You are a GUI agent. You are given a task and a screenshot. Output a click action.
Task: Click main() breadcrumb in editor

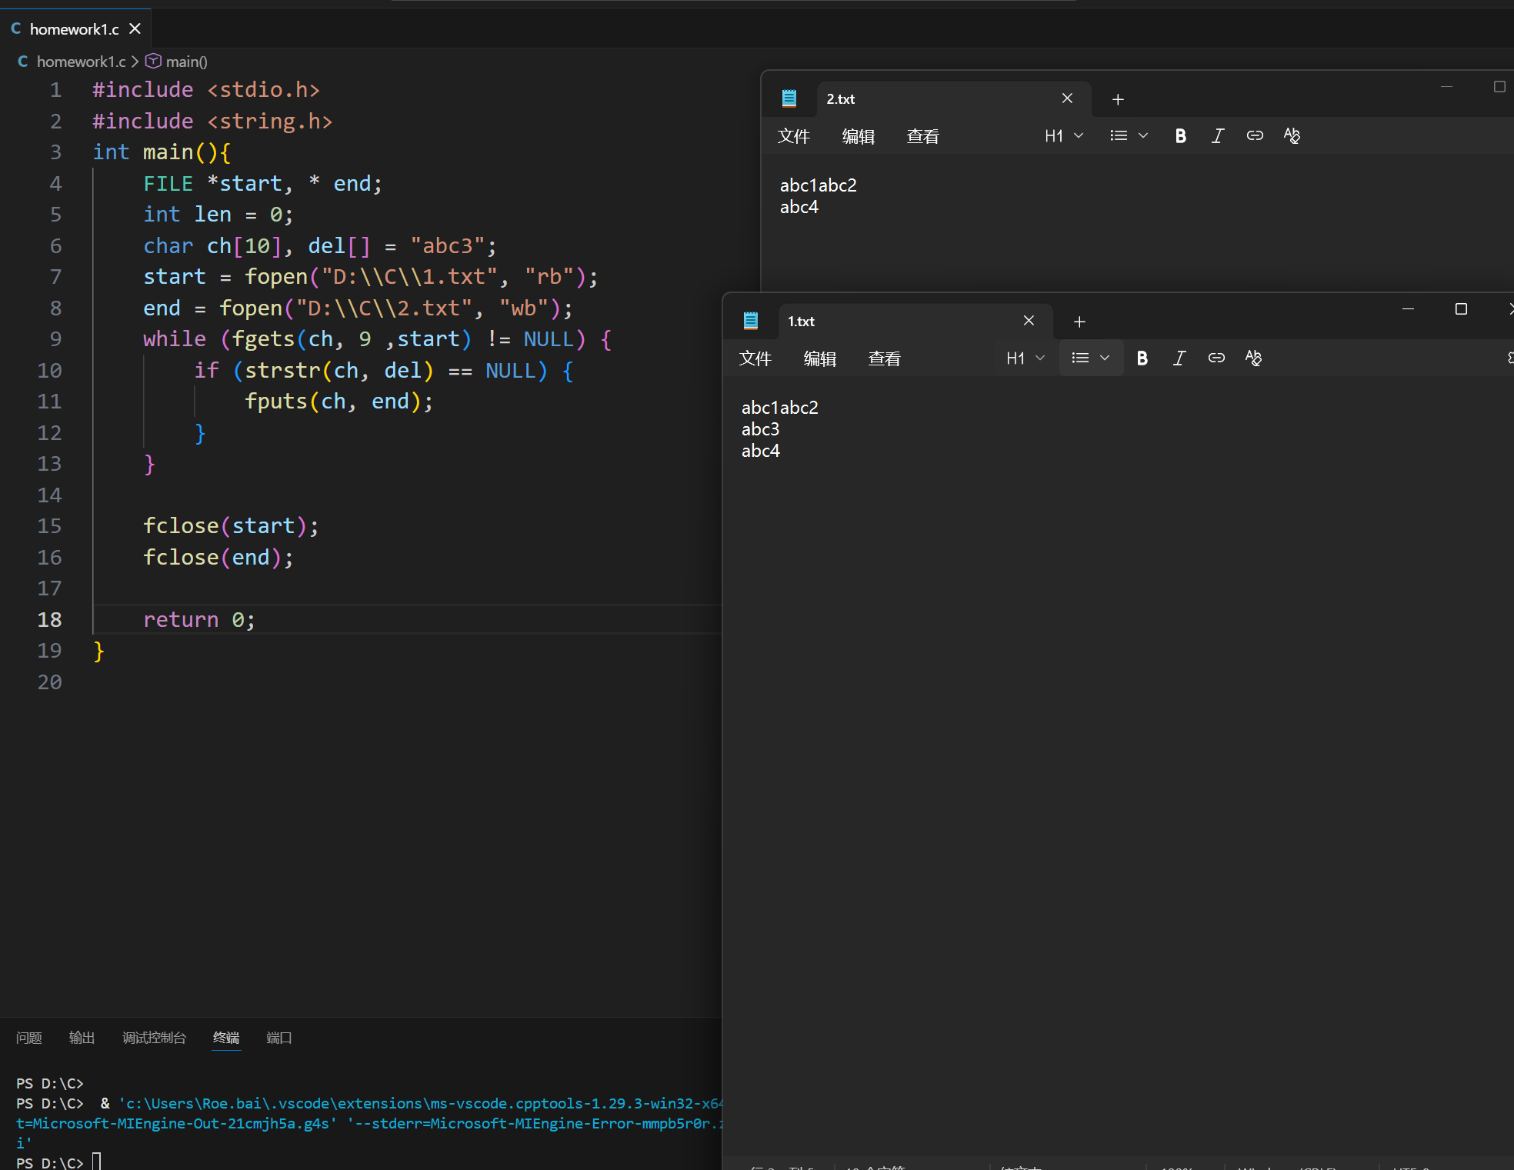coord(185,62)
